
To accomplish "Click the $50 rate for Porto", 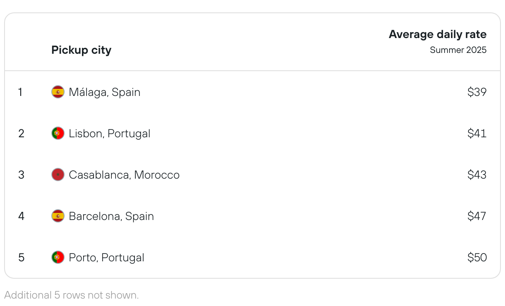I will click(477, 257).
